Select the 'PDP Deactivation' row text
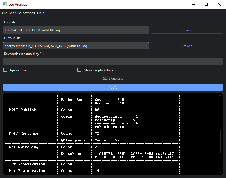Image resolution: width=226 pixels, height=178 pixels. 27,164
